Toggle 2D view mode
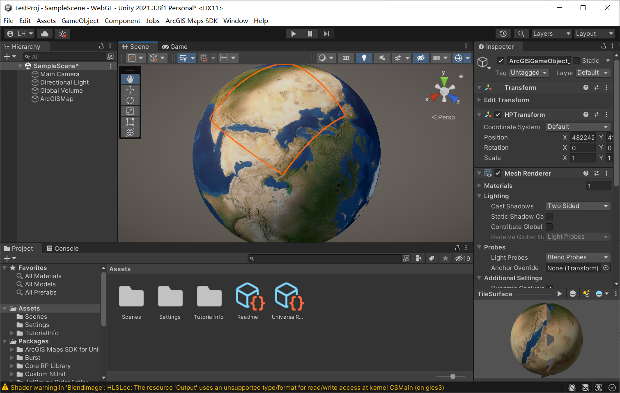Viewport: 620px width, 393px height. point(346,58)
